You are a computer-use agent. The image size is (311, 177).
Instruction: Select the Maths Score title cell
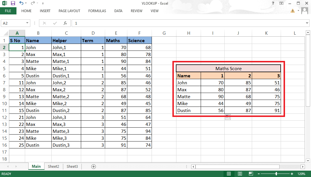pyautogui.click(x=228, y=68)
